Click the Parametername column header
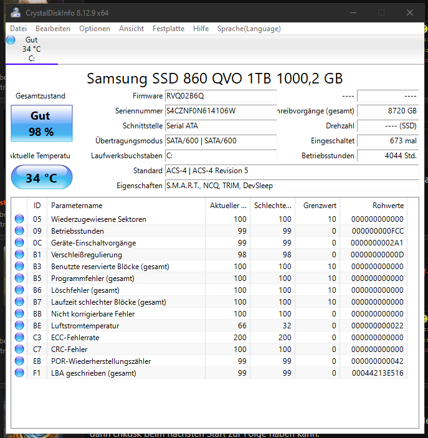 click(x=126, y=206)
